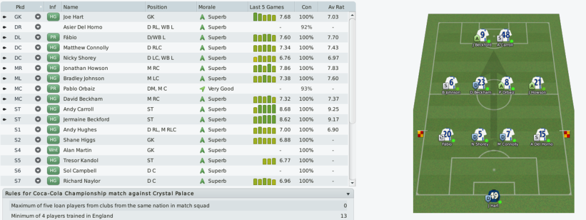The height and width of the screenshot is (220, 586).
Task: Select M Connolly shirt 7 on pitch
Action: (508, 135)
